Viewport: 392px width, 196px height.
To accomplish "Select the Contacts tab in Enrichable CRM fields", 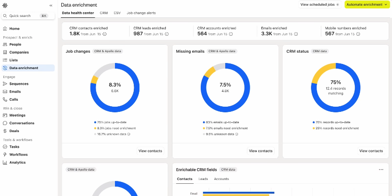I will pos(185,179).
